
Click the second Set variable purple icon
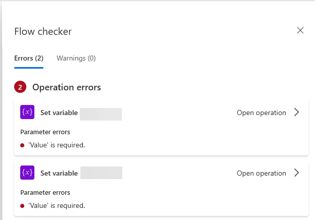point(27,173)
